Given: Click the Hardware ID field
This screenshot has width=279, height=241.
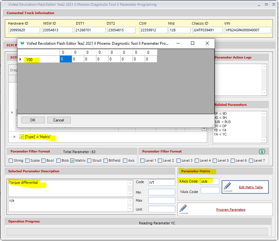Looking at the screenshot, I should click(x=24, y=30).
